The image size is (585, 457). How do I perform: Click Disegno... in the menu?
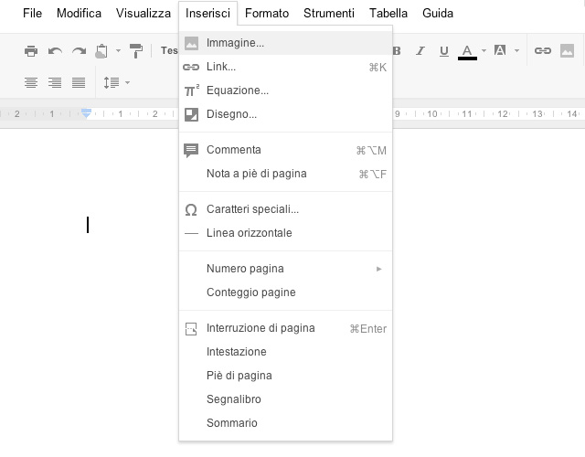[231, 114]
